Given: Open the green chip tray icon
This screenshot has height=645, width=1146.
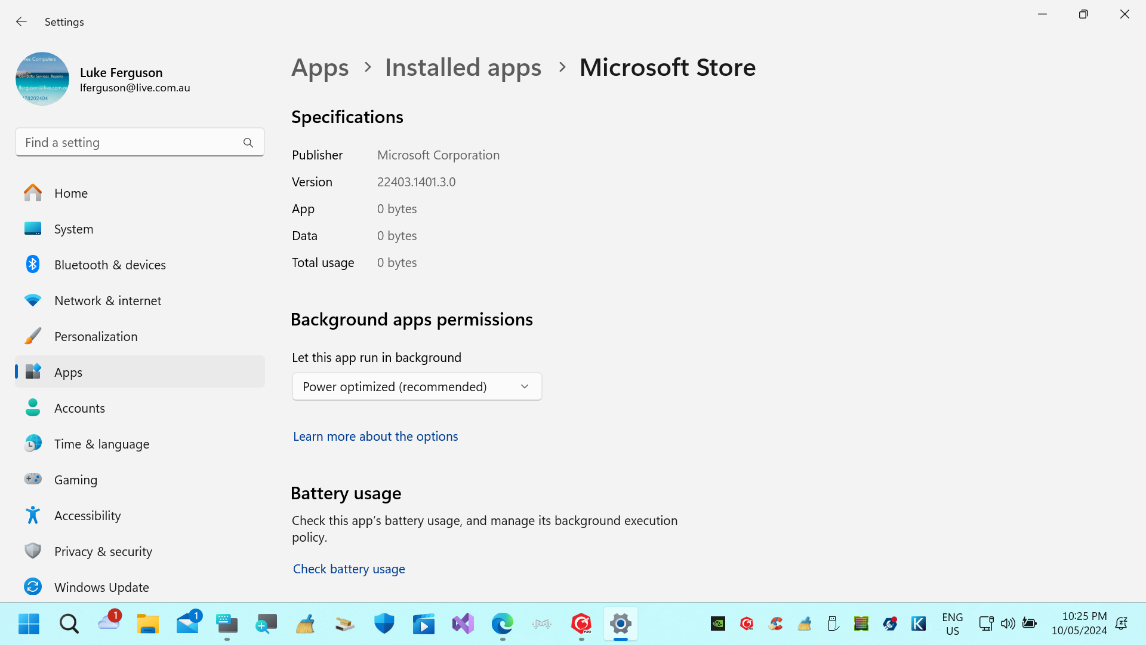Looking at the screenshot, I should [861, 624].
